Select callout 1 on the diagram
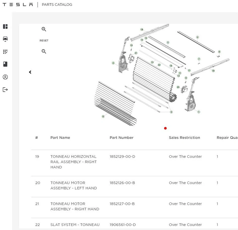 (x=199, y=112)
